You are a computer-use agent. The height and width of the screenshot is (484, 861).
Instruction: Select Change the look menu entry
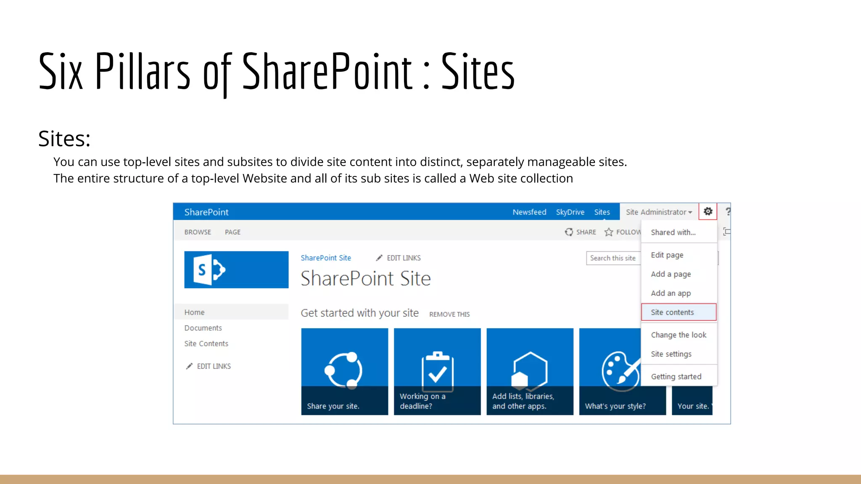coord(679,335)
